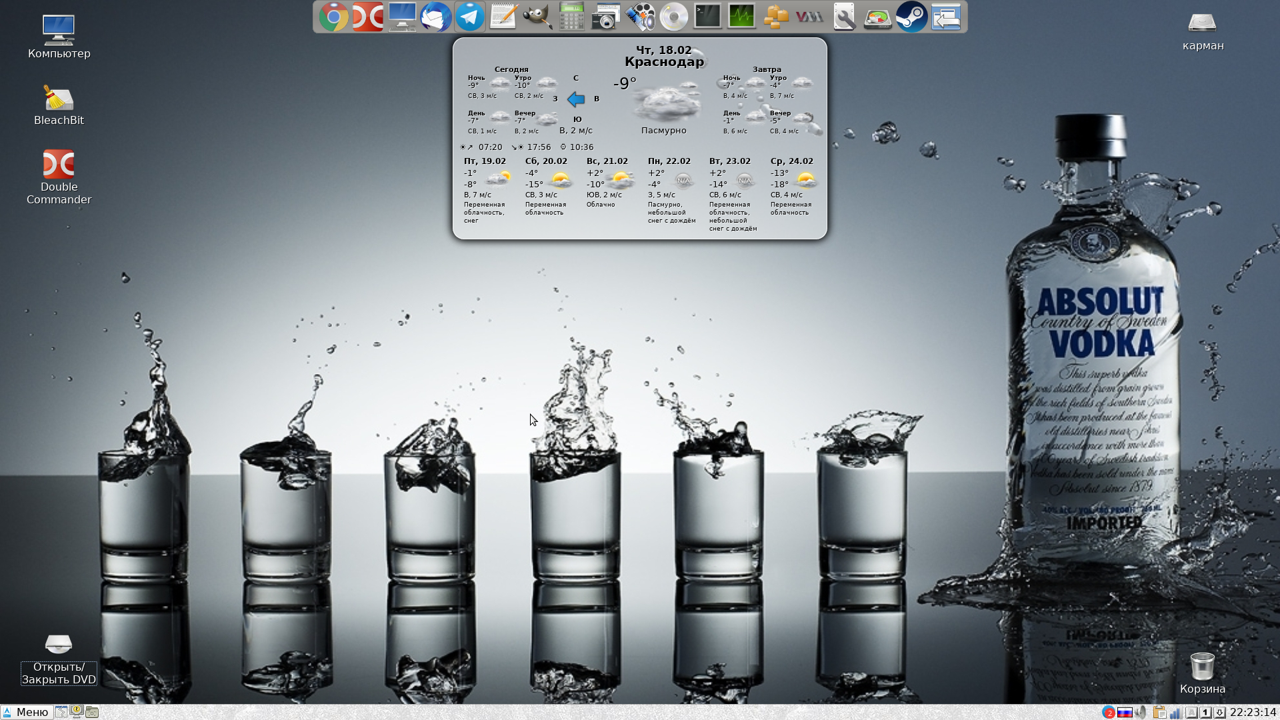Screen dimensions: 1280x720
Task: Open Telegram from the dock
Action: 470,17
